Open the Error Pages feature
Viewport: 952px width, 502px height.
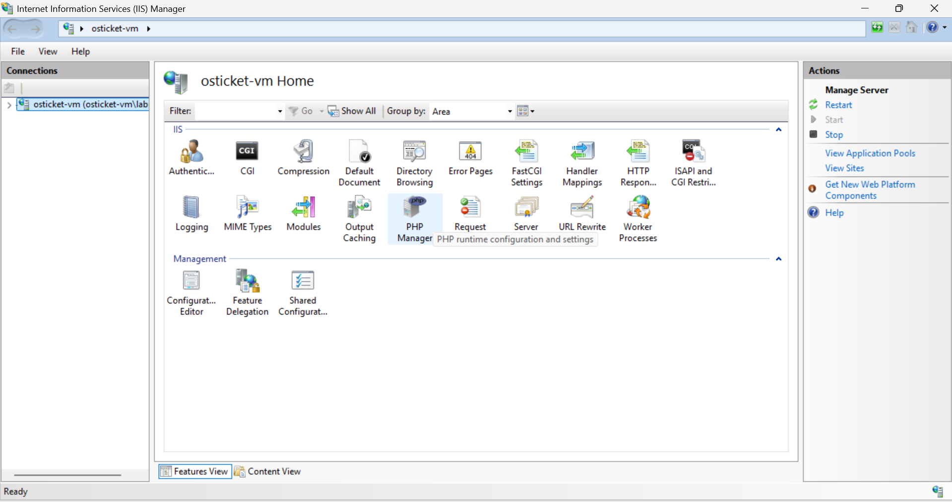(470, 158)
